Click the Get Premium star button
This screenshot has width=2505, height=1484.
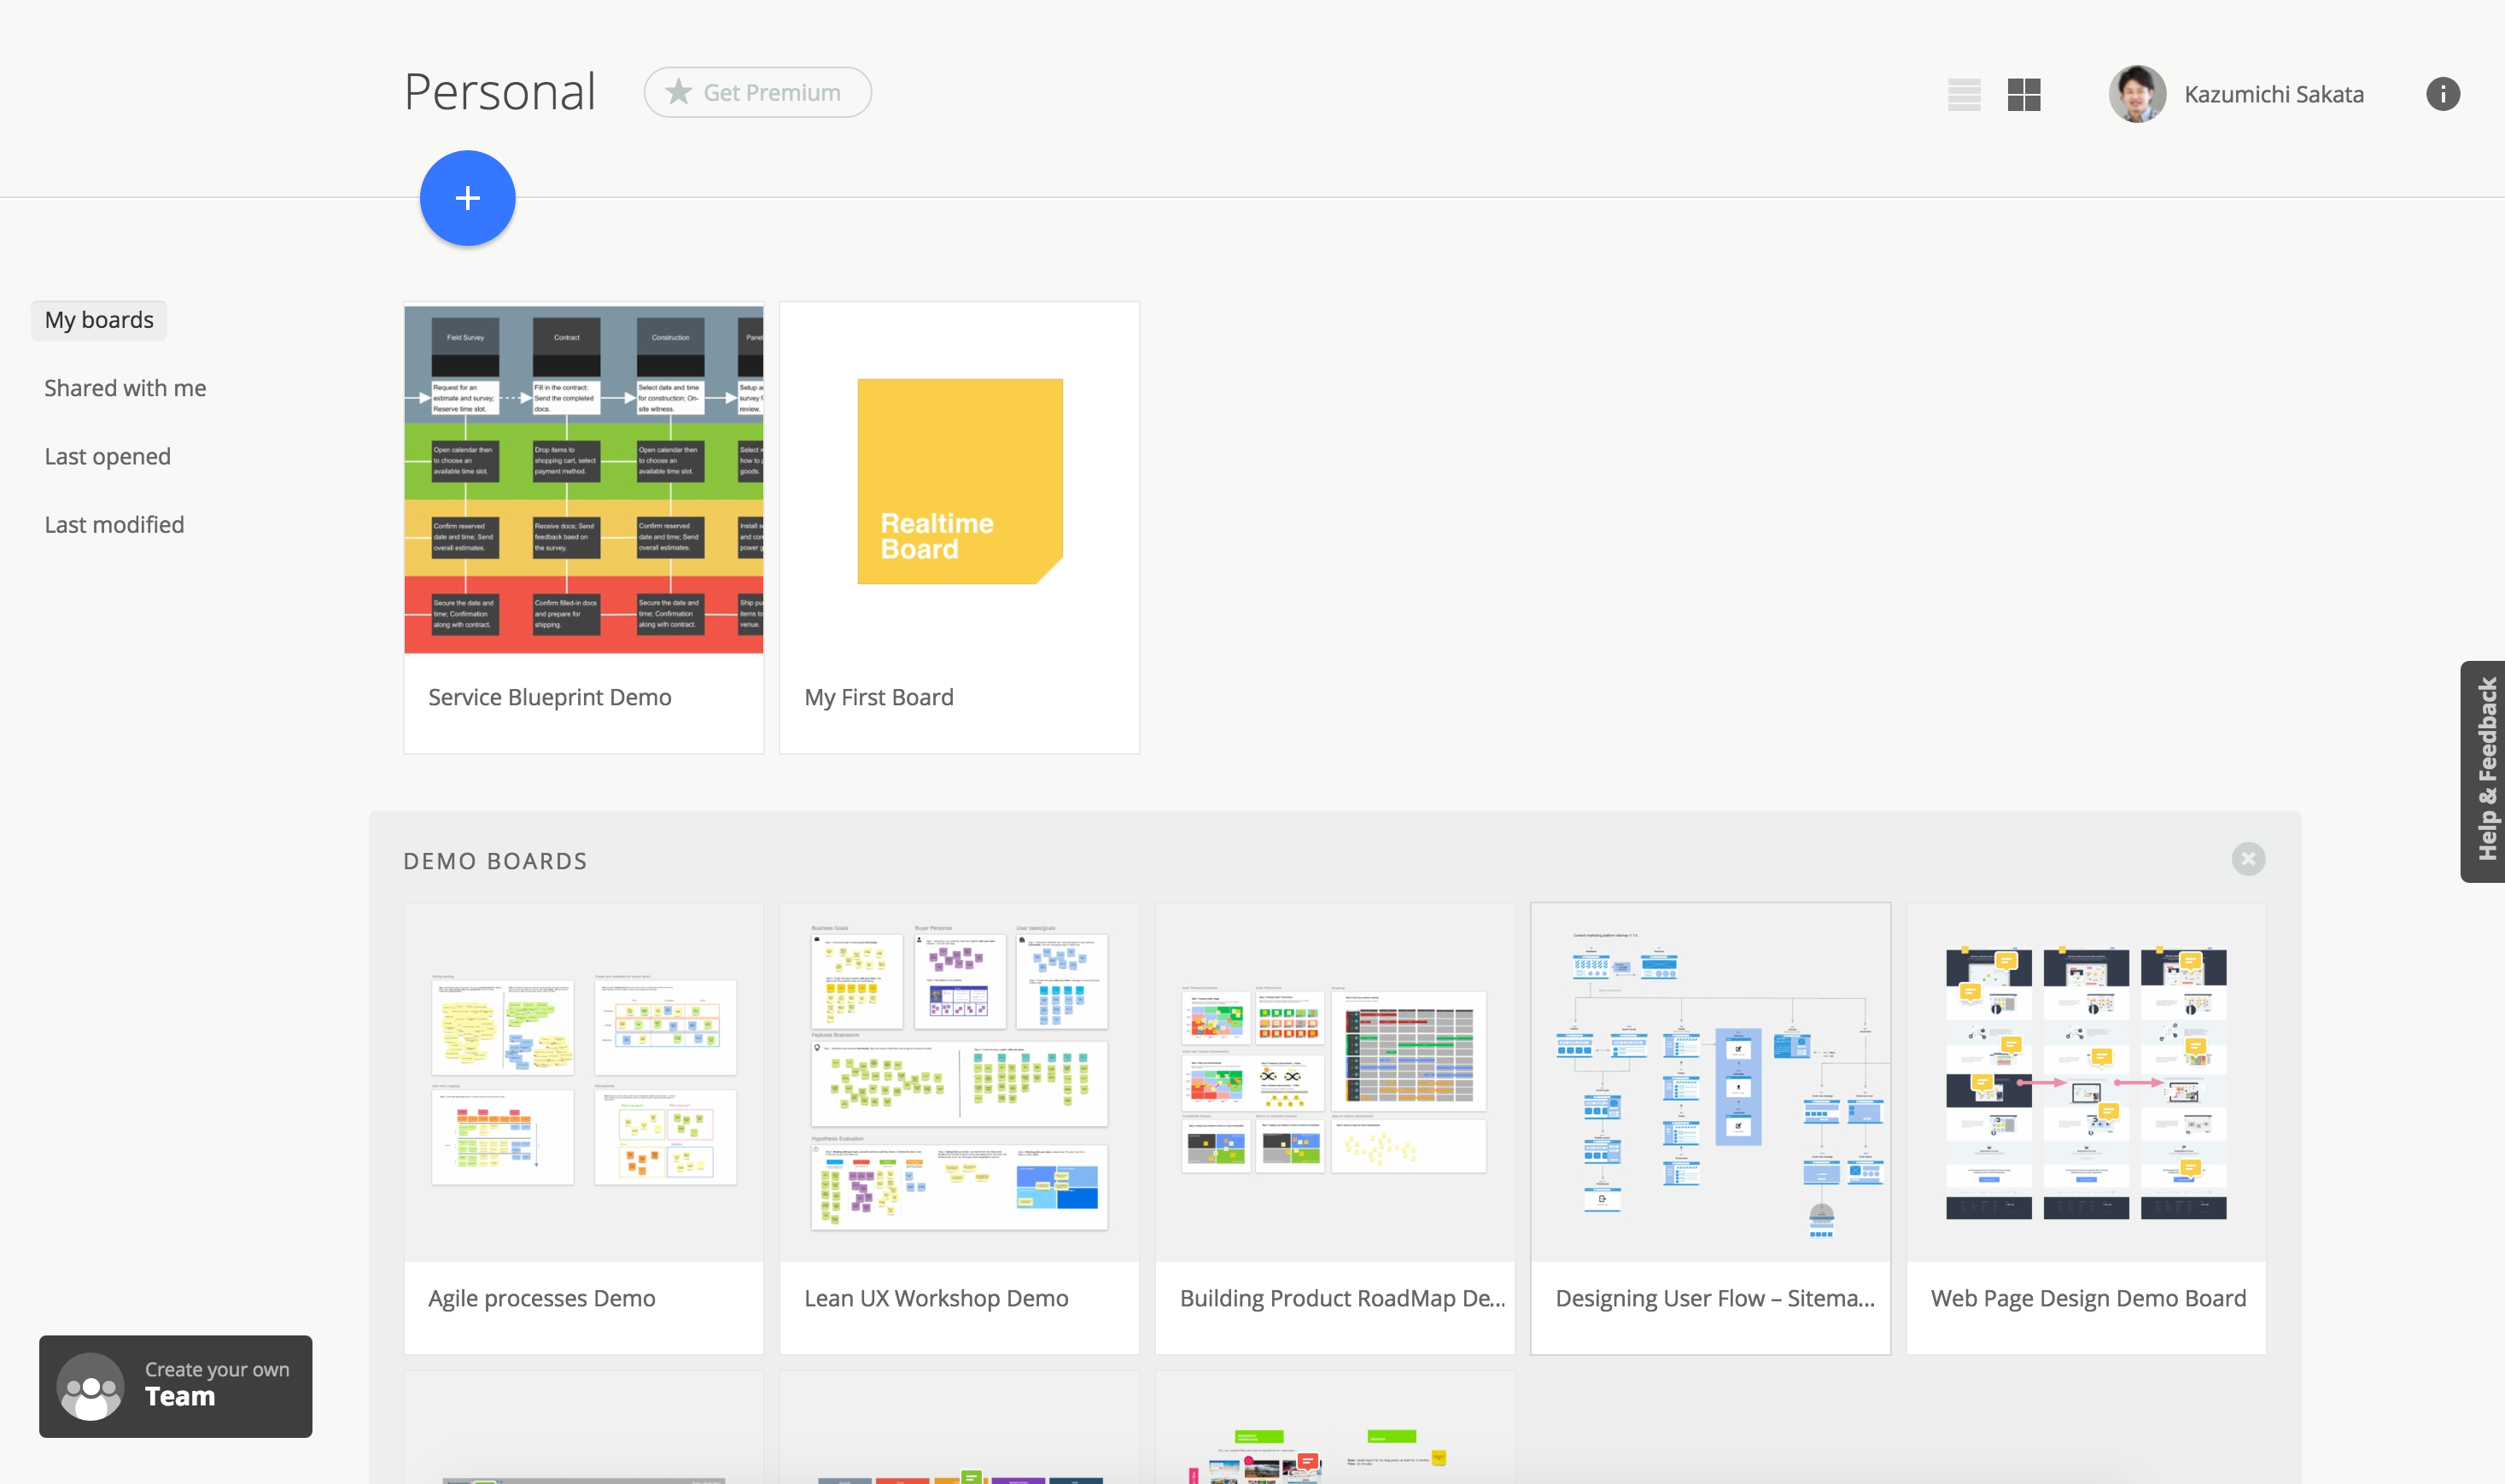coord(757,92)
